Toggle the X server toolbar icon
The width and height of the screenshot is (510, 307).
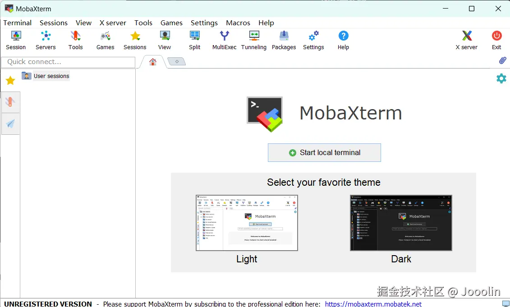pos(467,36)
